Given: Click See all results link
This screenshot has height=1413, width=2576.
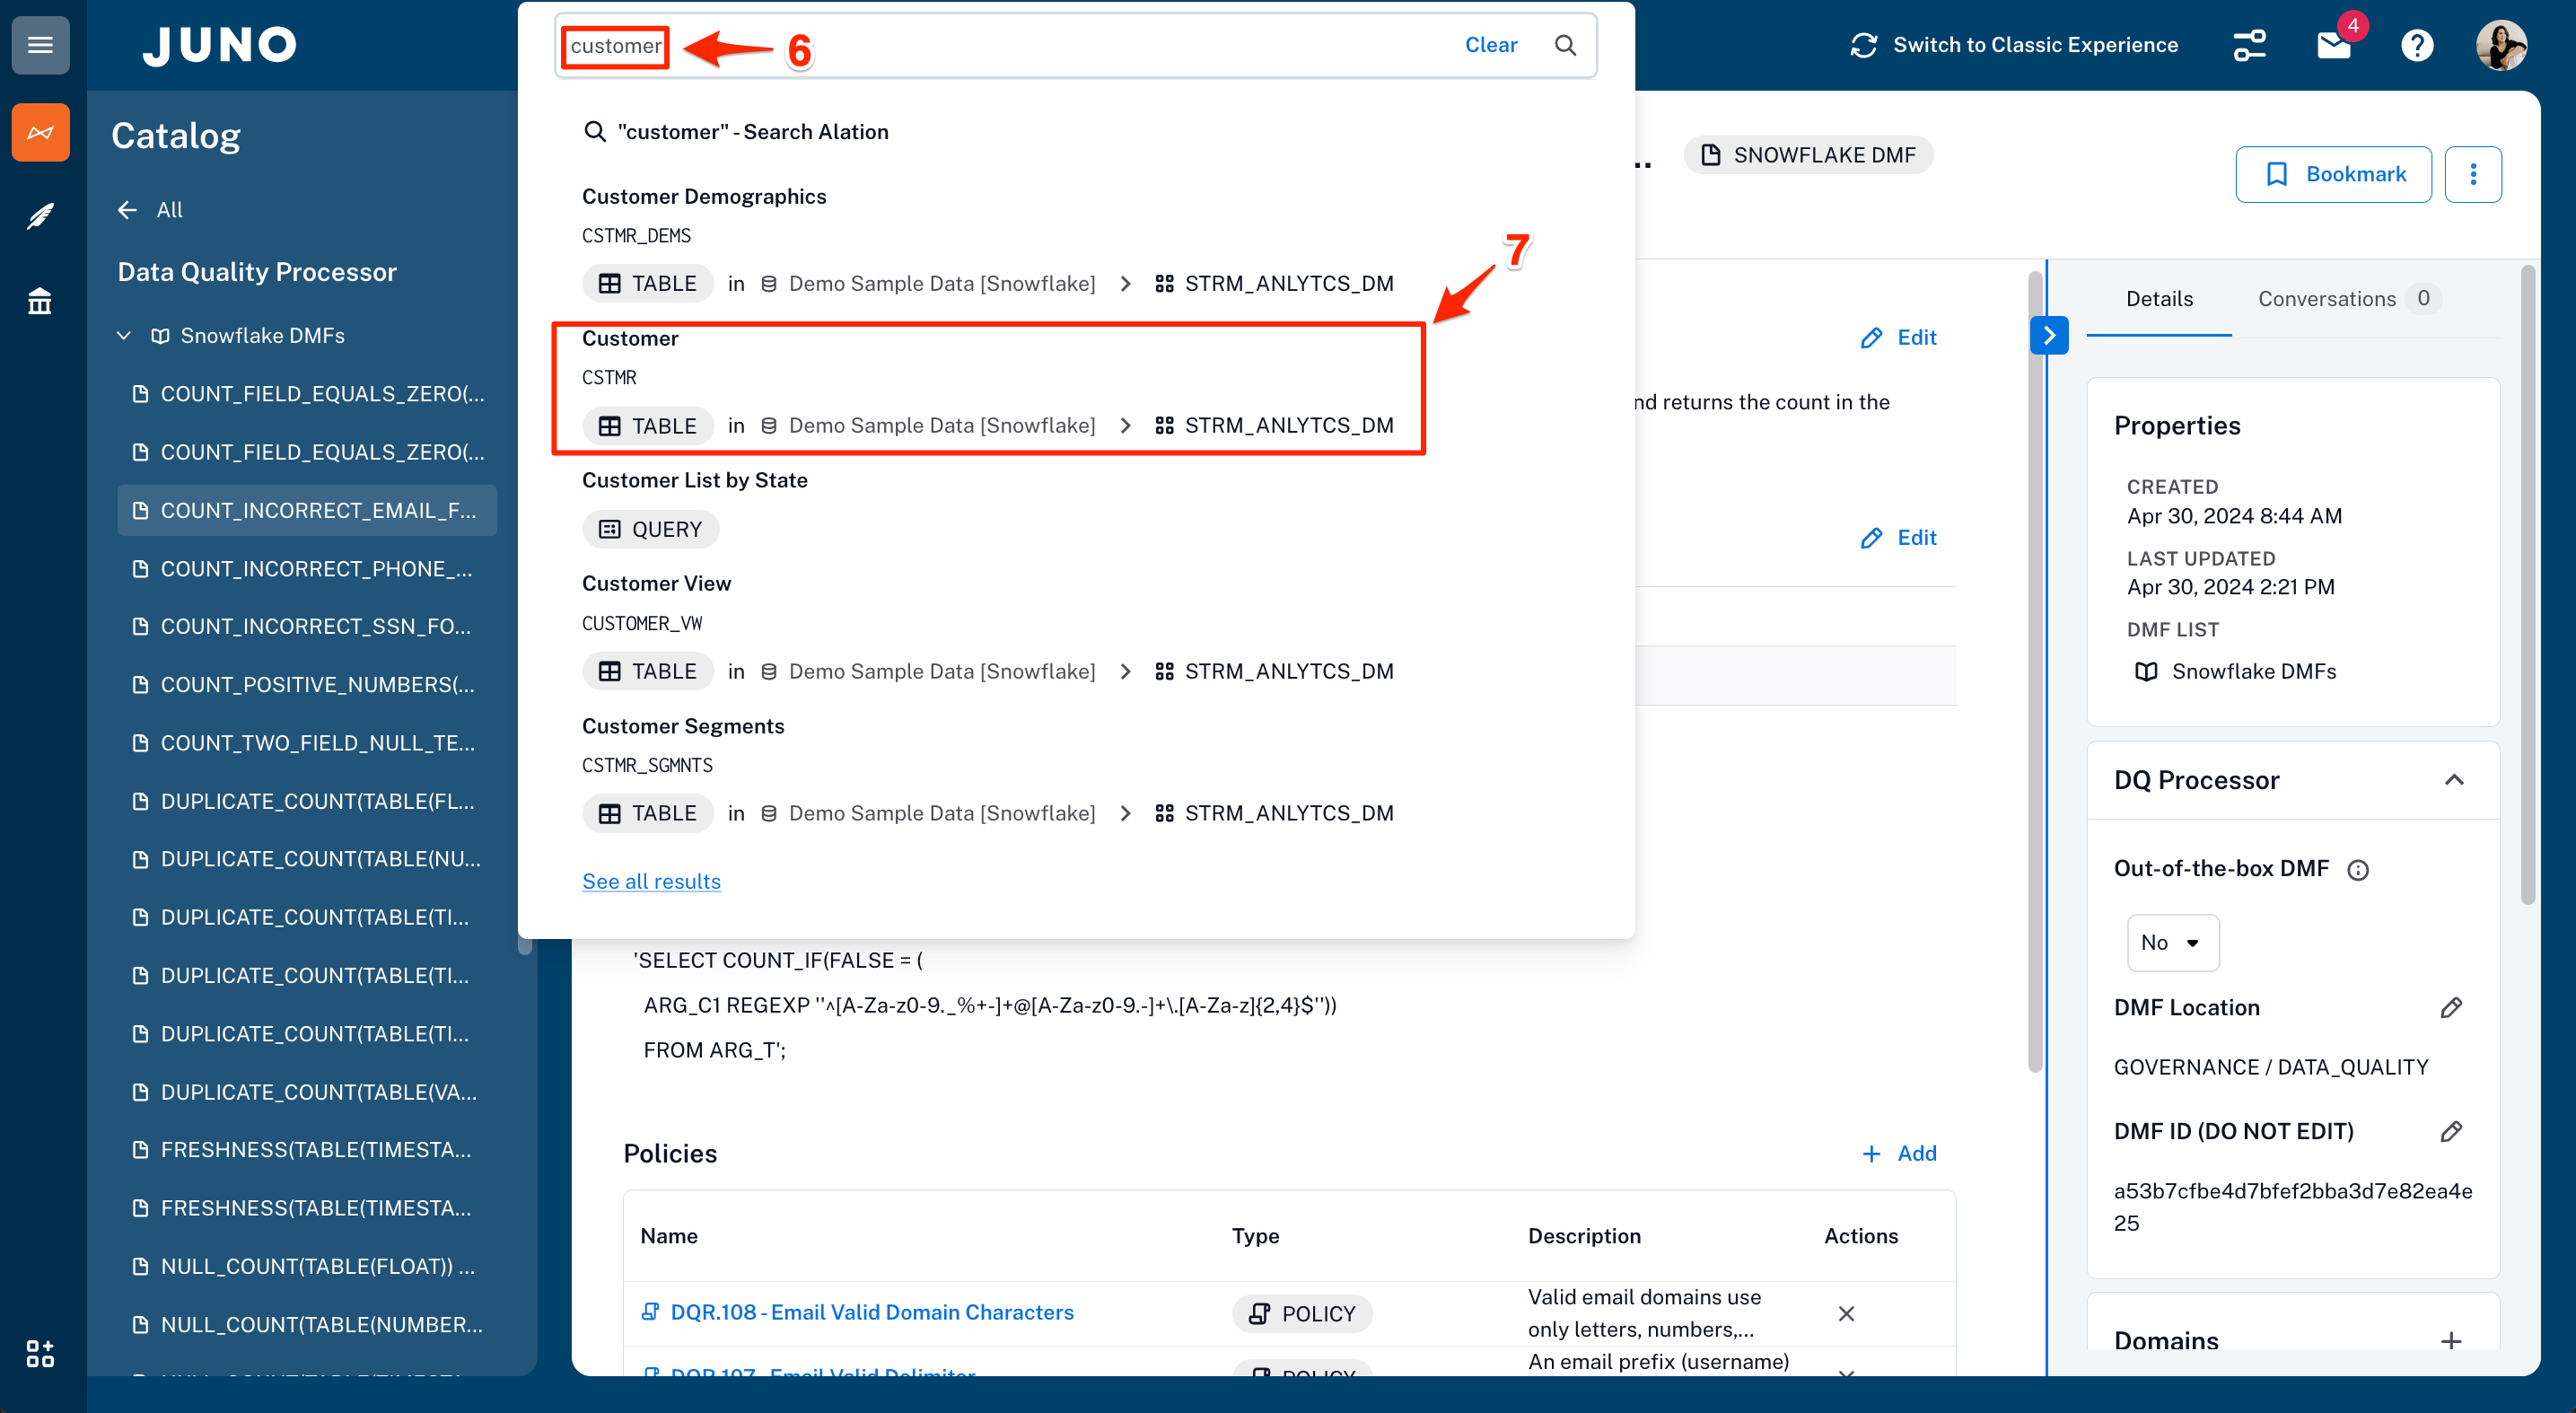Looking at the screenshot, I should (651, 881).
